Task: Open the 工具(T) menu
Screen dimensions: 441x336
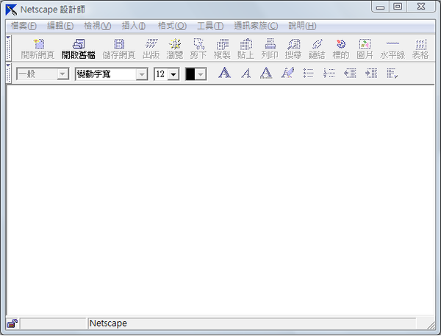Action: (x=210, y=26)
